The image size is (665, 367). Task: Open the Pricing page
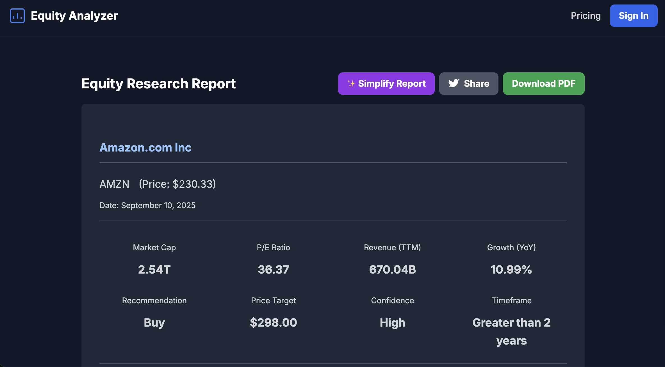point(585,16)
